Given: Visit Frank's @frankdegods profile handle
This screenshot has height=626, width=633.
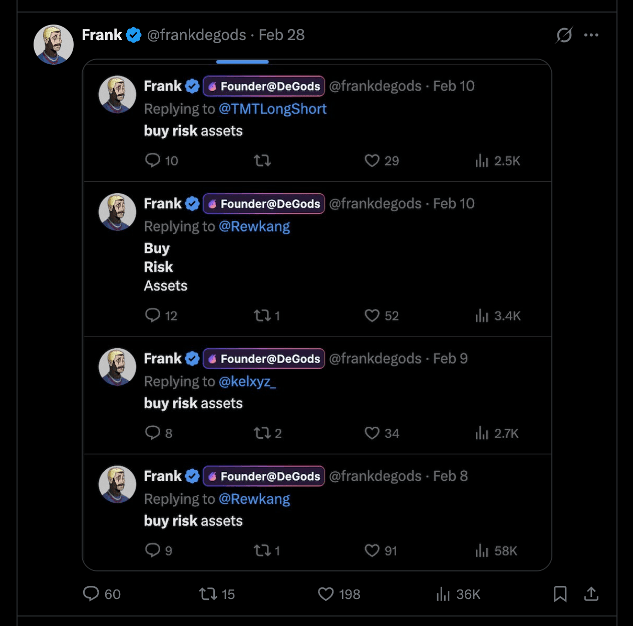Looking at the screenshot, I should pos(196,35).
